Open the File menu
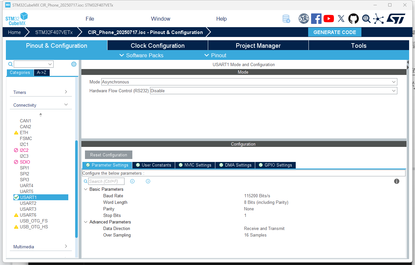This screenshot has width=415, height=265. pos(90,19)
